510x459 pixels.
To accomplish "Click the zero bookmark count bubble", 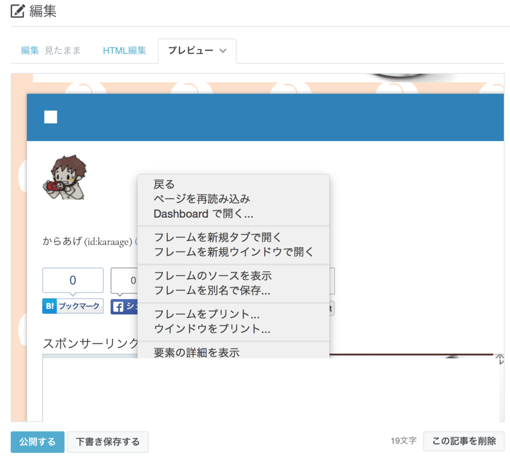I will point(73,280).
